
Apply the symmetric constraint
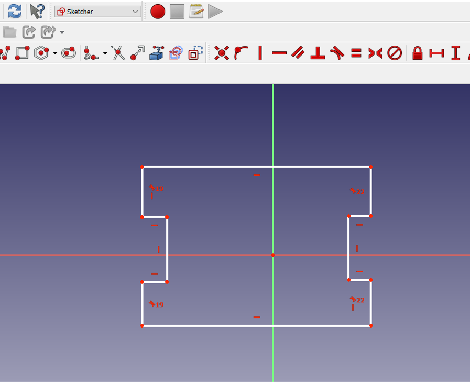point(375,53)
